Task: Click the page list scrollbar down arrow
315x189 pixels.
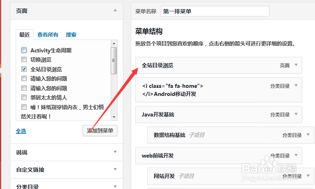Action: pyautogui.click(x=114, y=117)
